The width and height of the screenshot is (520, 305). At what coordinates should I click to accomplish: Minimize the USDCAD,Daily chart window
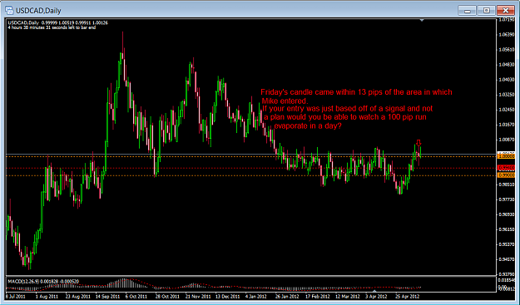click(468, 11)
